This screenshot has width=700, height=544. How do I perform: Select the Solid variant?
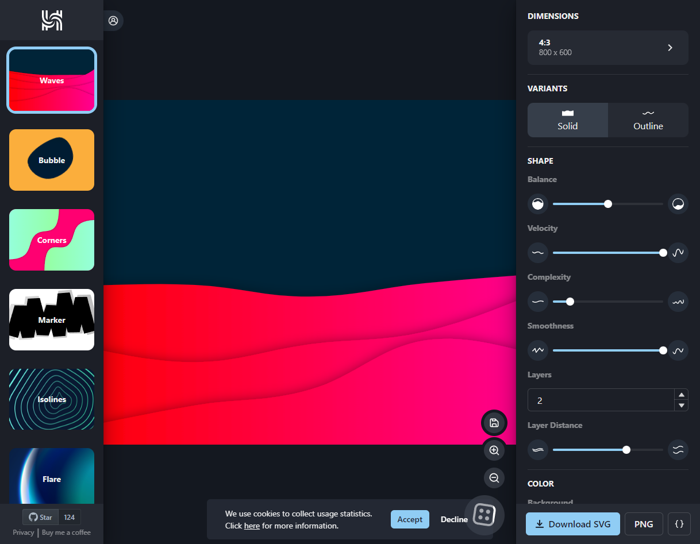click(567, 120)
